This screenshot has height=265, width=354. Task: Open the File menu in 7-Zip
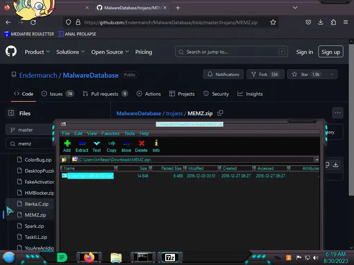click(x=66, y=133)
